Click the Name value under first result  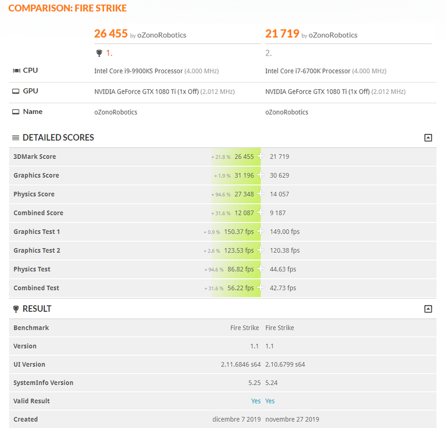[116, 112]
